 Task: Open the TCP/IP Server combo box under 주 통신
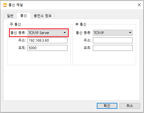coord(47,33)
